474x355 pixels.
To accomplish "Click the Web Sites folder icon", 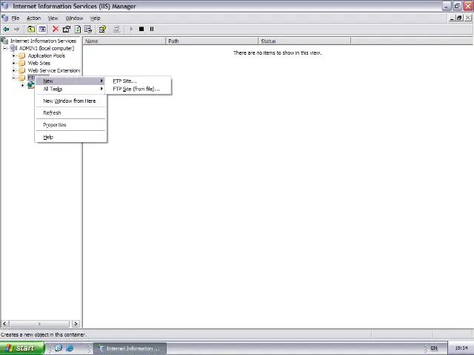I will tap(21, 63).
